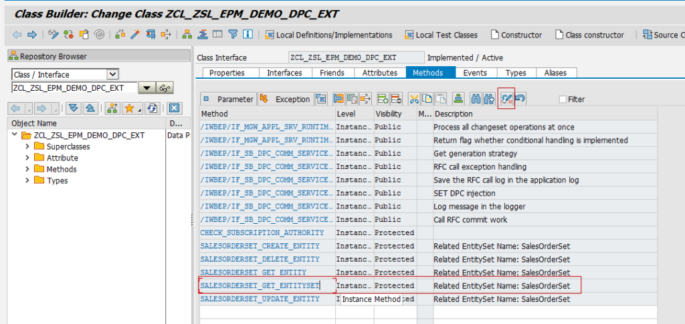Click the Parameter button
Viewport: 685px width, 324px height.
pyautogui.click(x=228, y=99)
